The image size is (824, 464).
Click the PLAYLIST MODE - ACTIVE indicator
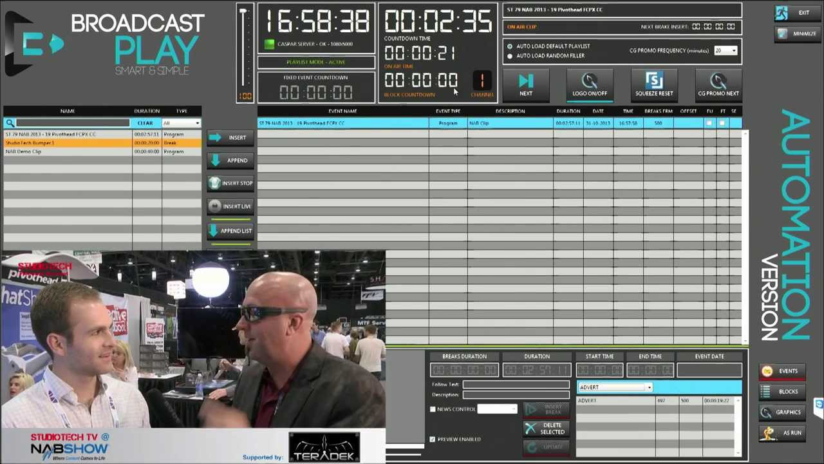[316, 62]
